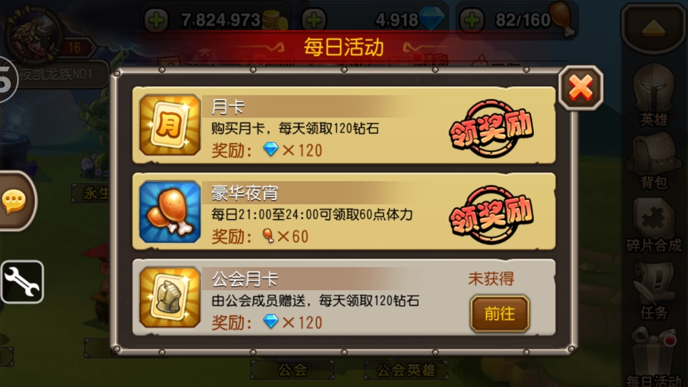Click the 公会英雄 label at bottom
Image resolution: width=688 pixels, height=387 pixels.
coord(406,370)
